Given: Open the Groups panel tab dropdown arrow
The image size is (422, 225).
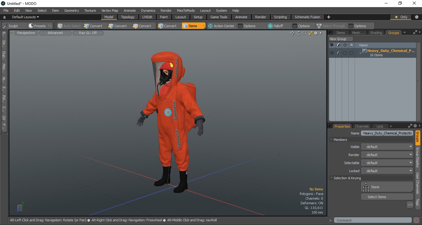Looking at the screenshot, I should coord(404,33).
